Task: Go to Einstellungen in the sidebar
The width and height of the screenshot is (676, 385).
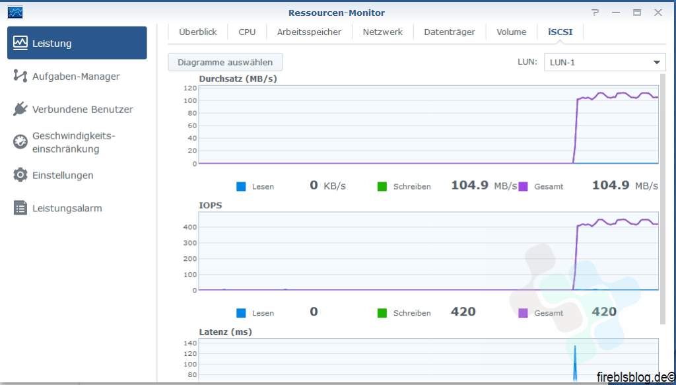Action: point(77,175)
